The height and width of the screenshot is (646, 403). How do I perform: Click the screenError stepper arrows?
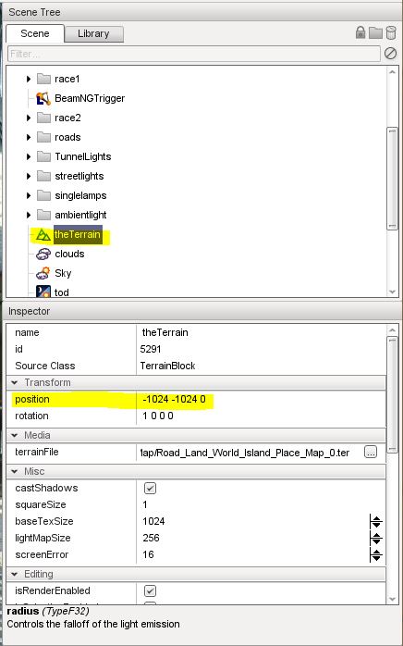pos(376,555)
